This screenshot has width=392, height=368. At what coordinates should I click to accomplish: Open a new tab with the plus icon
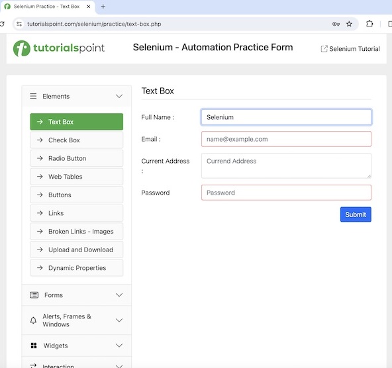click(103, 7)
